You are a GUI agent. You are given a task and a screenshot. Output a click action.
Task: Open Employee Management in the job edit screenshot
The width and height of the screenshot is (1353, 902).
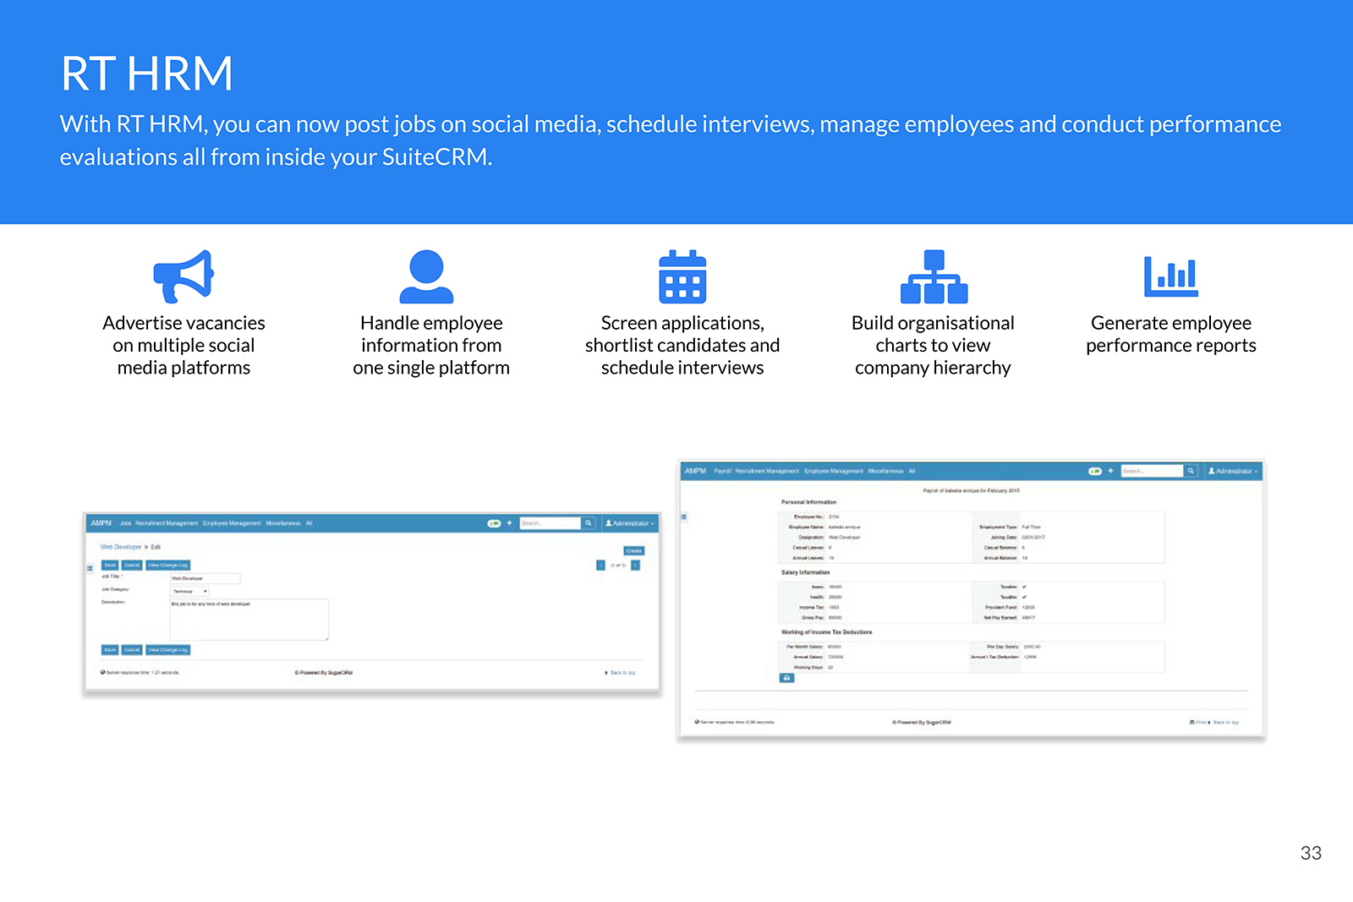(232, 523)
